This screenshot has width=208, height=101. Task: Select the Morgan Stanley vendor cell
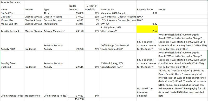point(34,29)
